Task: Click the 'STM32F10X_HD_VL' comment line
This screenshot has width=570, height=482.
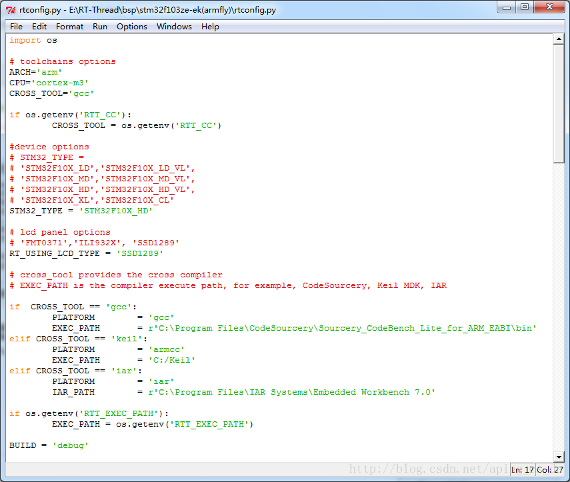Action: [102, 189]
